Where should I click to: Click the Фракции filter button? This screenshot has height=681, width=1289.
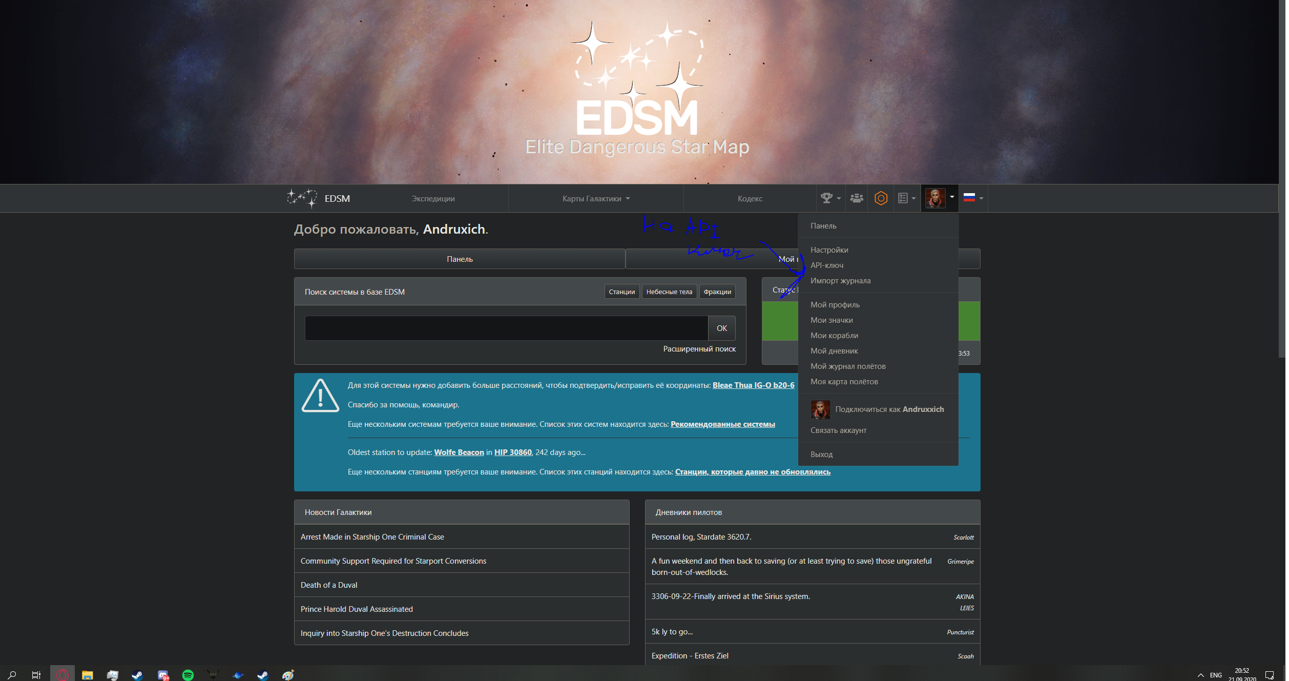(717, 292)
